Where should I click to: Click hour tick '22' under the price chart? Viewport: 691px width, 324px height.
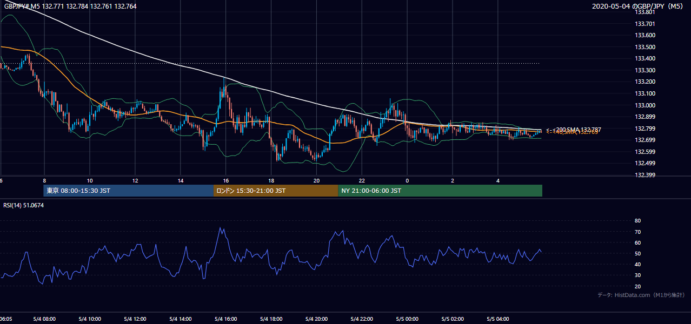click(362, 180)
